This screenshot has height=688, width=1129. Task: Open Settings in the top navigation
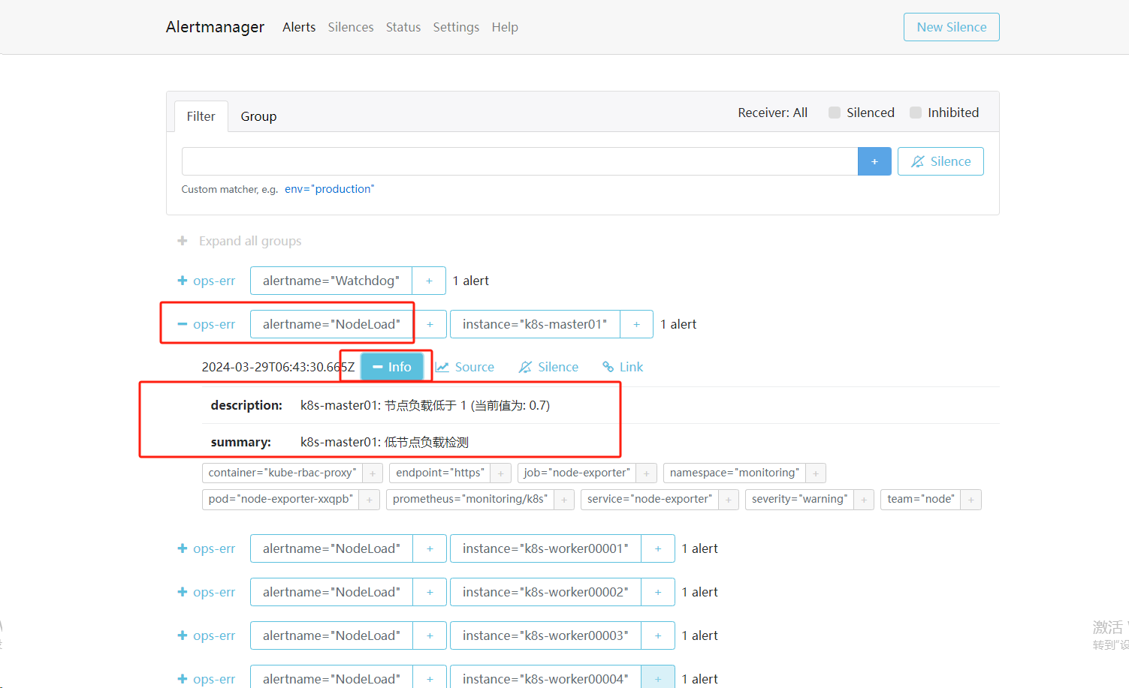456,27
